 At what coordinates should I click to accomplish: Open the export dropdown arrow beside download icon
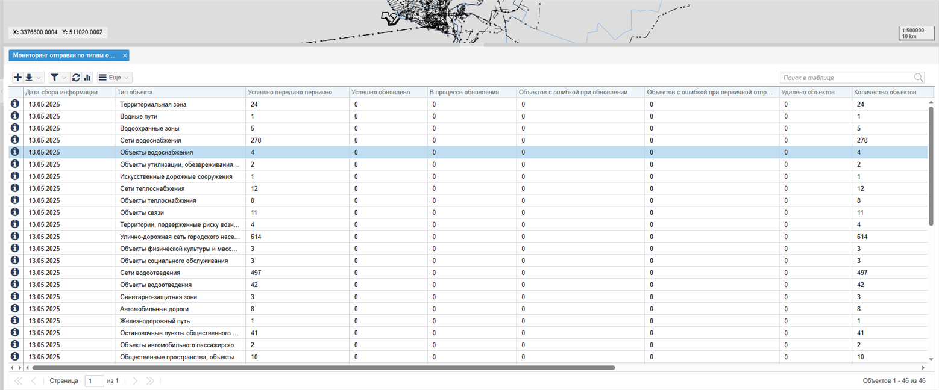coord(39,78)
